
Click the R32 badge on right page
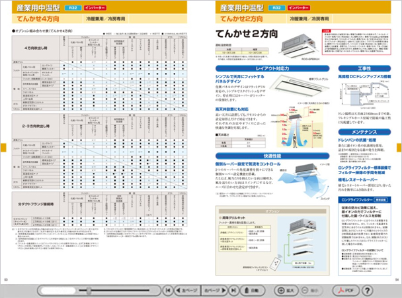(x=276, y=8)
